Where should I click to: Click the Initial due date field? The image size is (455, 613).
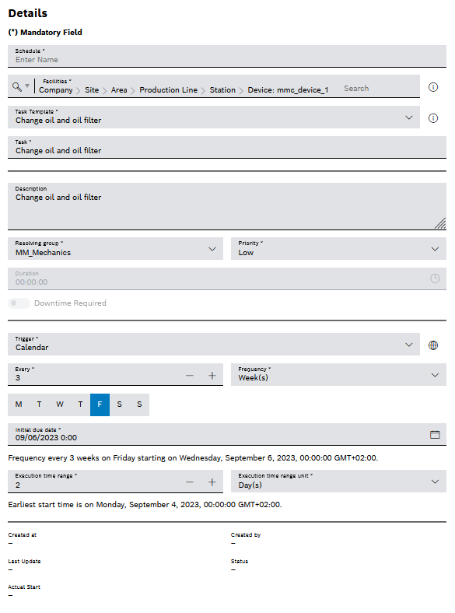click(227, 434)
